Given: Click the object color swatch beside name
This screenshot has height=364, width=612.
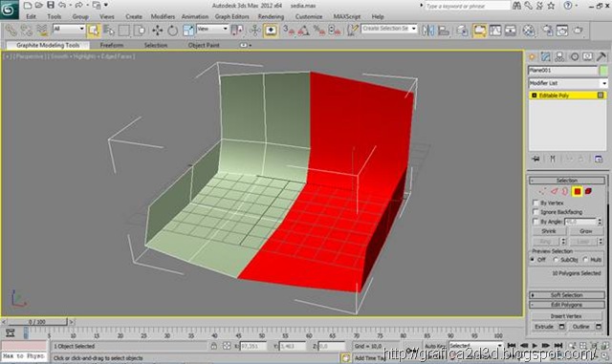Looking at the screenshot, I should point(603,71).
